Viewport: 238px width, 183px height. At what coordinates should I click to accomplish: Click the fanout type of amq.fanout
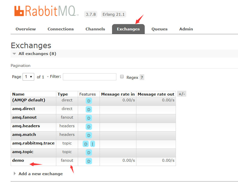click(x=67, y=117)
